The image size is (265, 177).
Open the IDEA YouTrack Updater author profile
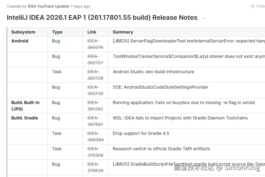[x=49, y=6]
